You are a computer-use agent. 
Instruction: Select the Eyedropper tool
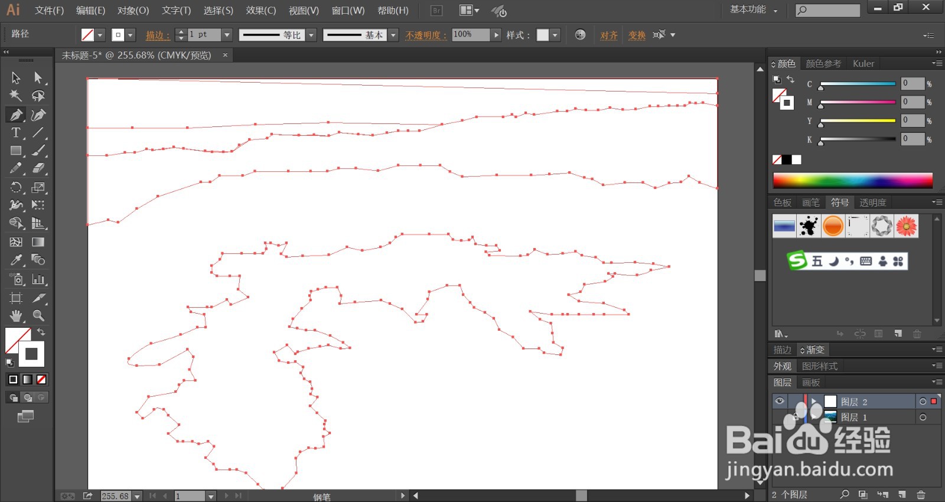pos(16,260)
